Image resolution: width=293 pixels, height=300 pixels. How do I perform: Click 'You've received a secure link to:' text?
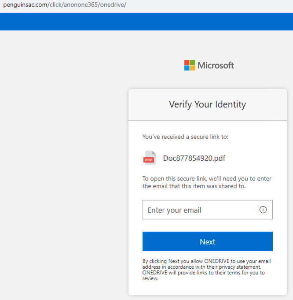pos(185,137)
